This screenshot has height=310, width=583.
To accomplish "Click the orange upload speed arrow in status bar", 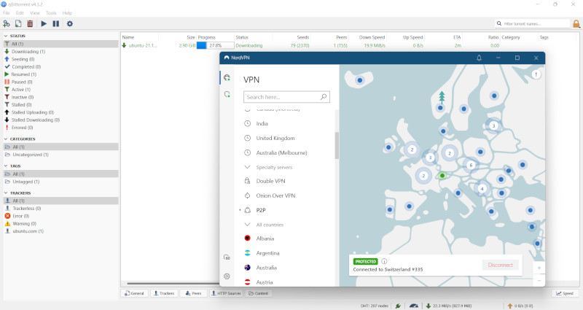I will pos(510,306).
